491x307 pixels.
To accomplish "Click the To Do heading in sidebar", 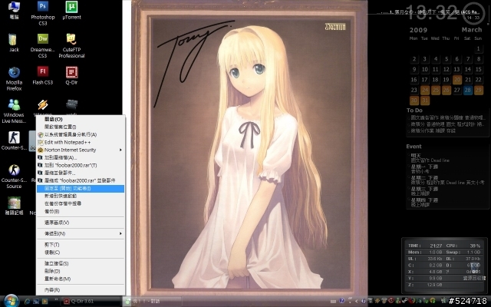I will tap(414, 111).
